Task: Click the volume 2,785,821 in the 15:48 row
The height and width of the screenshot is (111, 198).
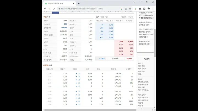Action: pos(118,92)
